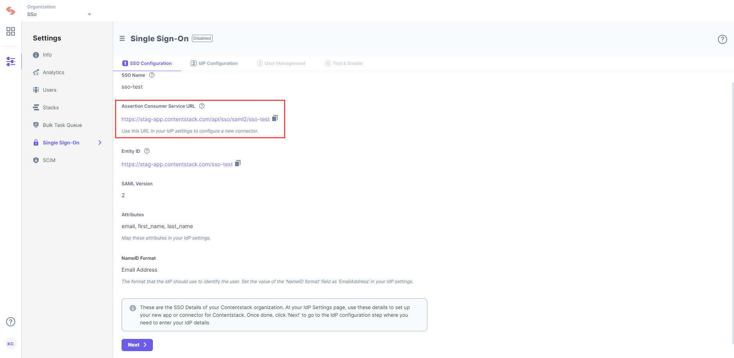Image resolution: width=734 pixels, height=358 pixels.
Task: Open Stacks settings page
Action: [50, 108]
